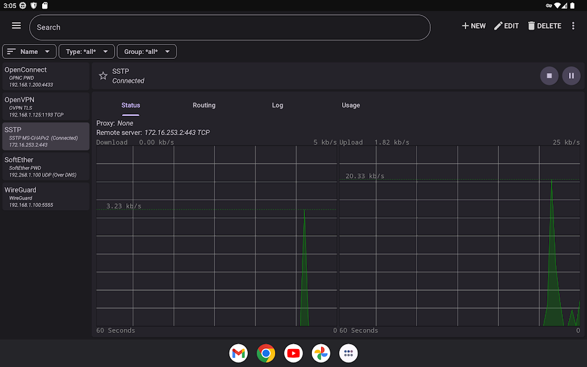The image size is (587, 367).
Task: Click the Upload traffic graph
Action: pyautogui.click(x=459, y=236)
